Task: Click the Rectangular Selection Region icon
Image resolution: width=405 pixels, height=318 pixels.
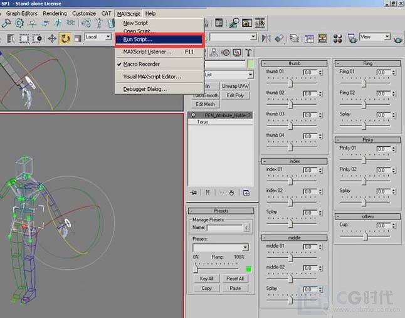Action: (x=24, y=39)
